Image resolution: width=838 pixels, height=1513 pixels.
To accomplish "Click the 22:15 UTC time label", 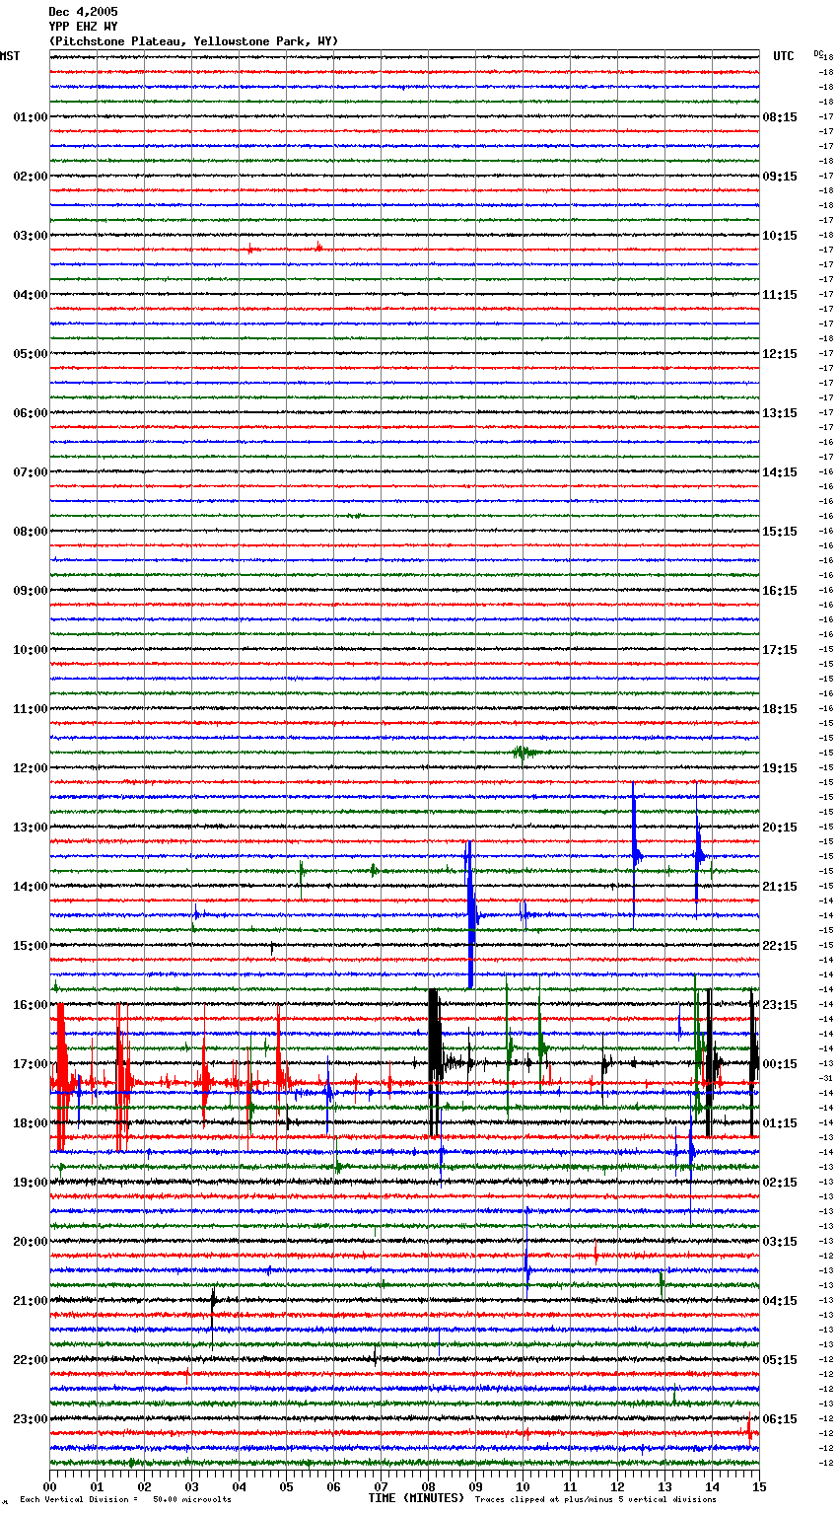I will pos(780,946).
